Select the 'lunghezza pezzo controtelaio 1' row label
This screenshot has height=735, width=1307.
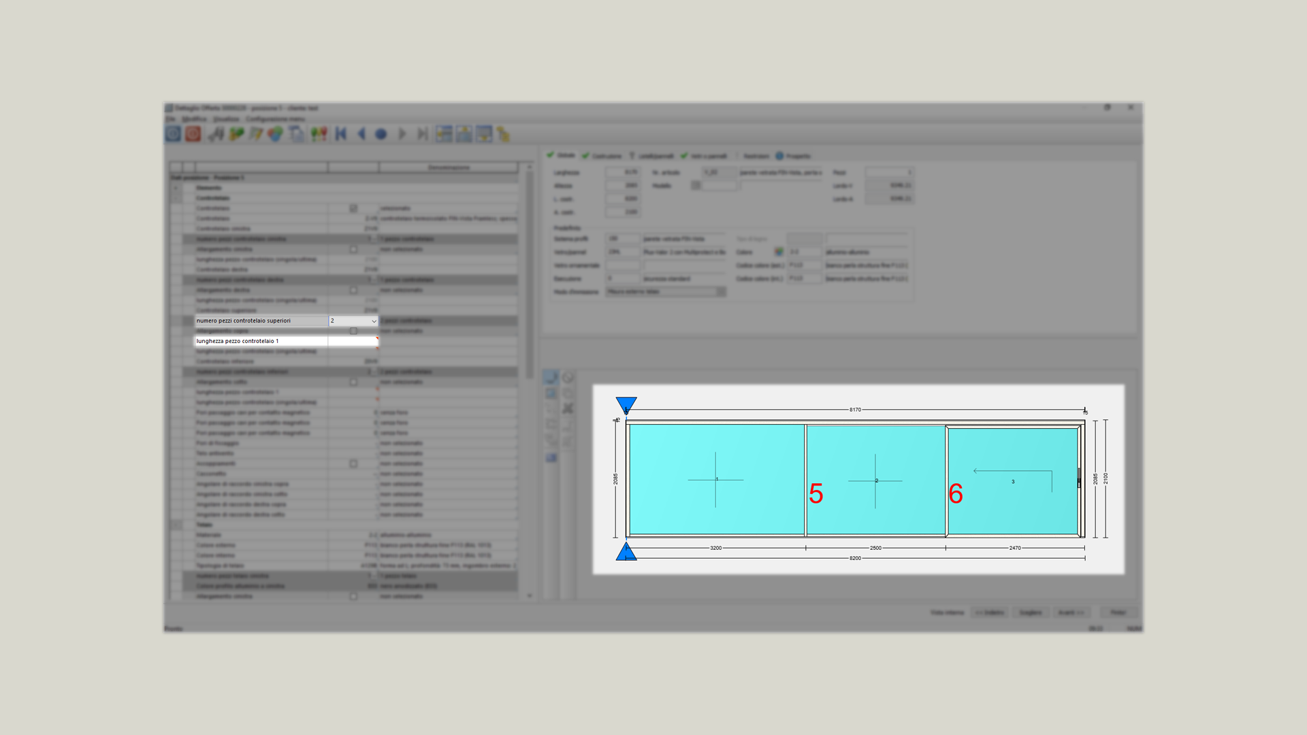pos(237,341)
